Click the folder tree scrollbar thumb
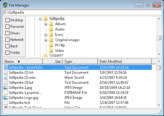Screen dimensions: 164x116 click(159, 38)
